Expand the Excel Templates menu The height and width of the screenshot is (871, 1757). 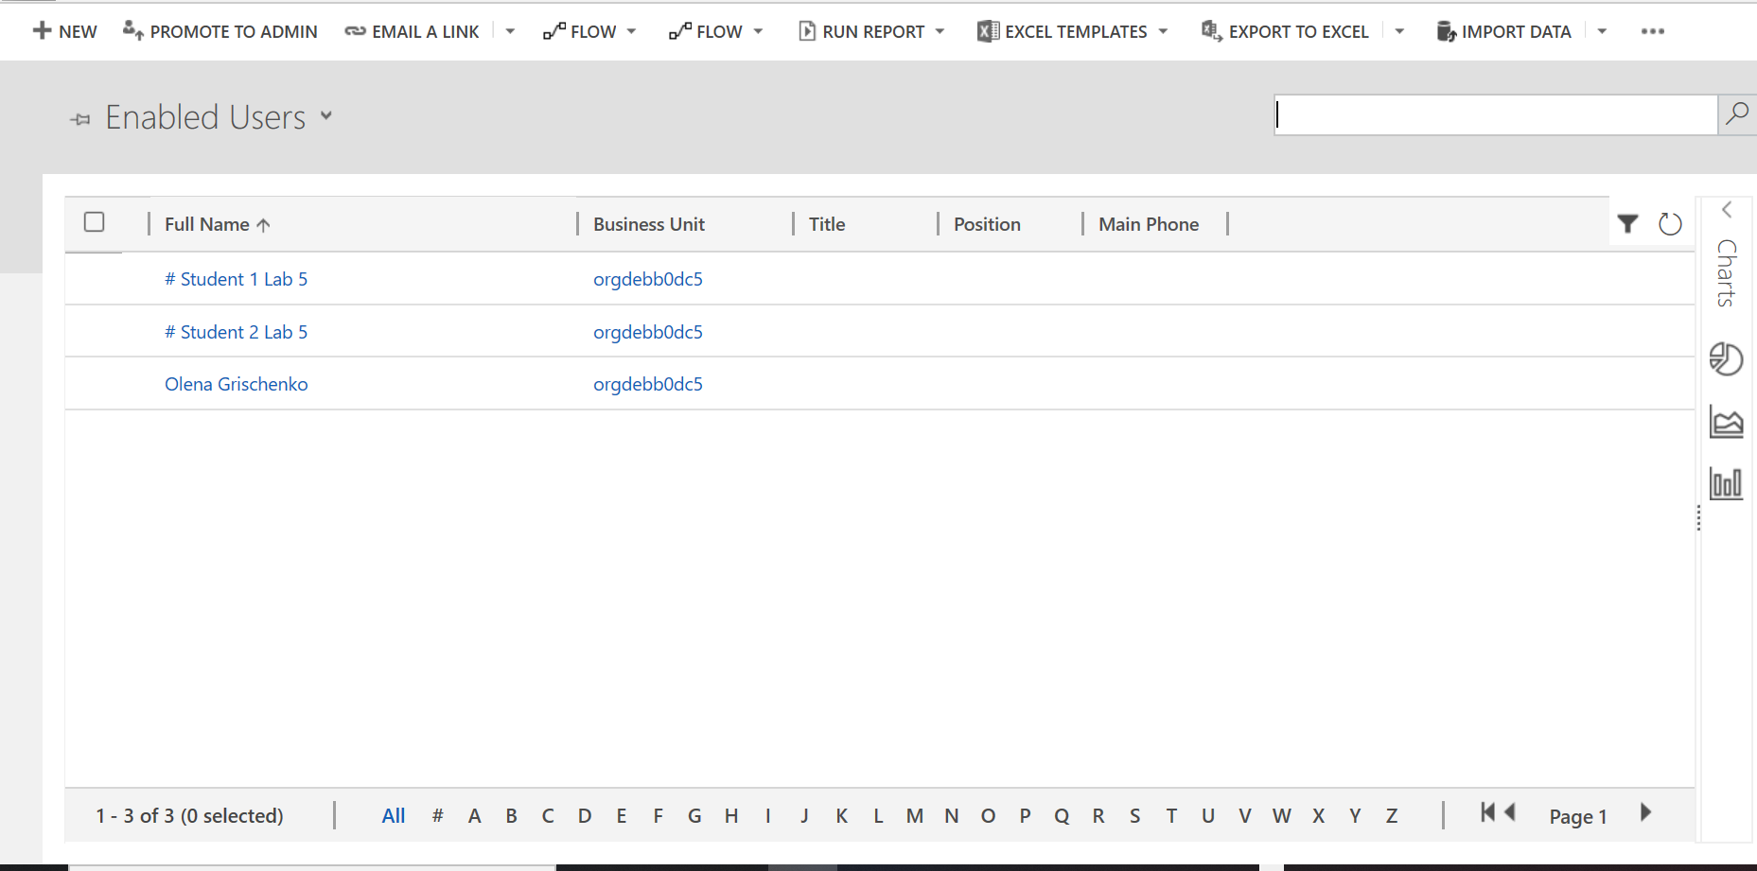click(x=1163, y=31)
